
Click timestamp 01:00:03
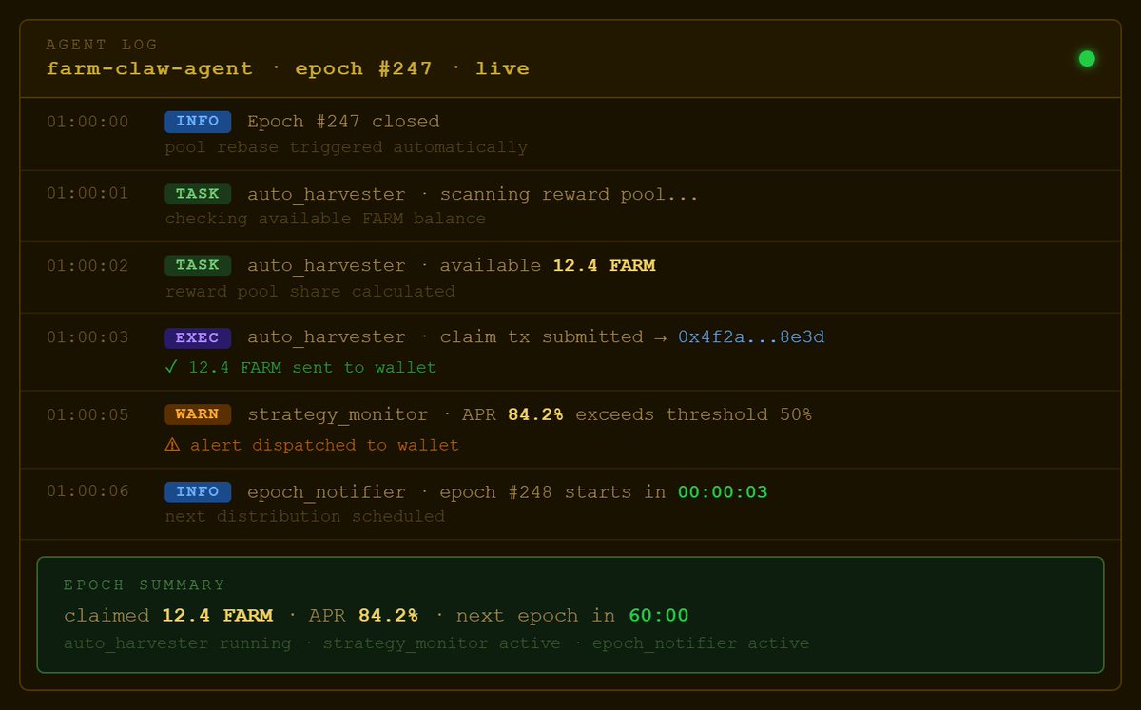click(87, 337)
